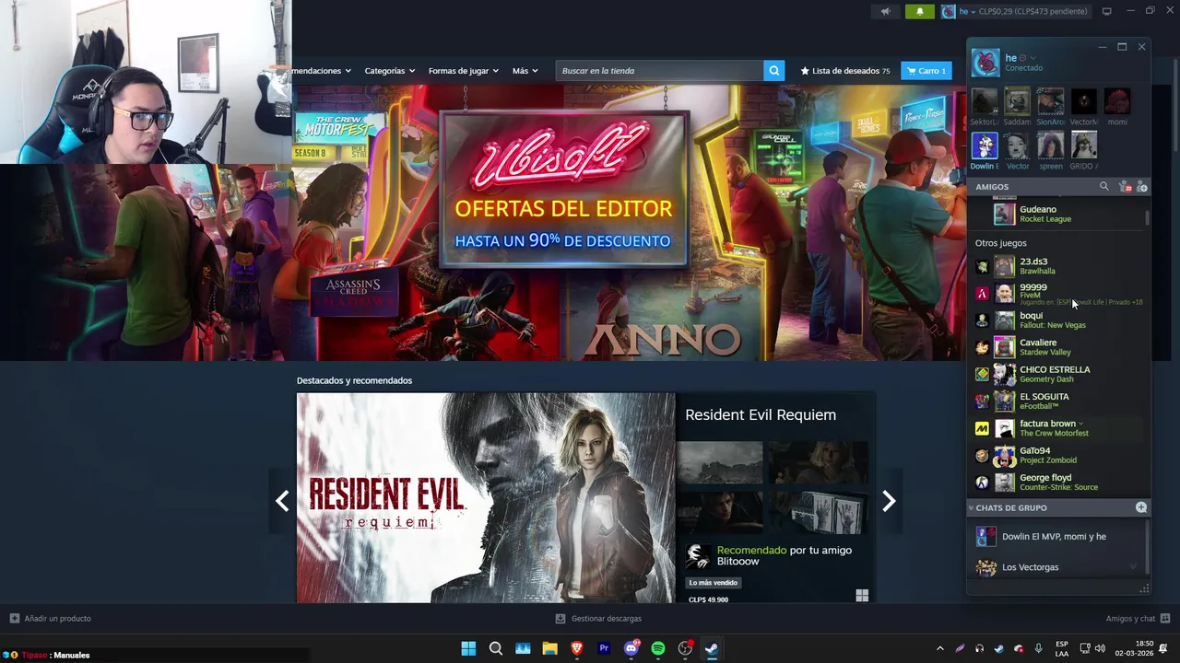Open chat with favorite spreen
The height and width of the screenshot is (663, 1180).
(1050, 151)
